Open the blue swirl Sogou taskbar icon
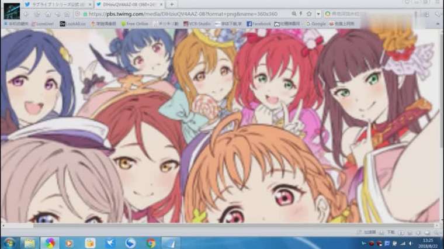Image resolution: width=444 pixels, height=249 pixels. [x=130, y=243]
